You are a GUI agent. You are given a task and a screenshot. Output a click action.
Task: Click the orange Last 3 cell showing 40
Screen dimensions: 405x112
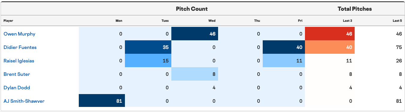point(330,47)
